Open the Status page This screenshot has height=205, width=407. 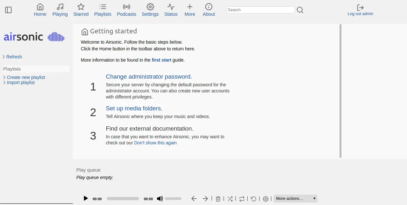171,10
